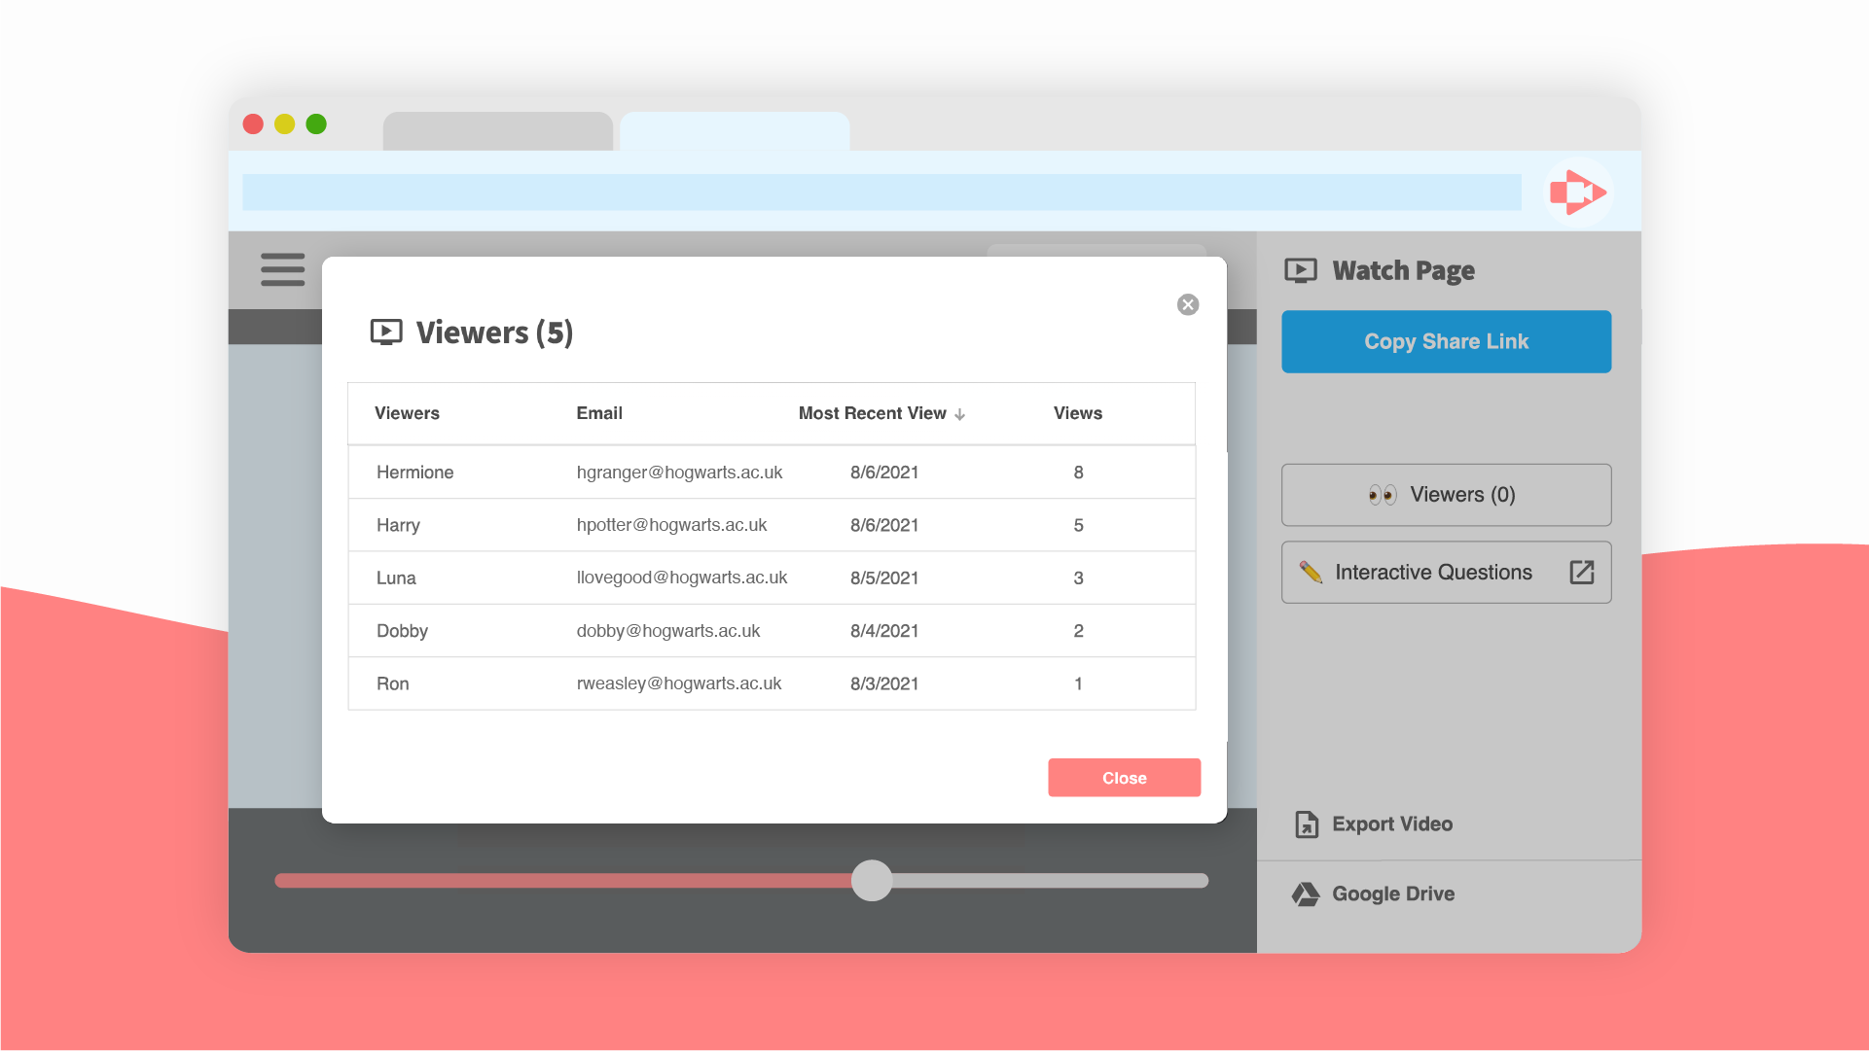
Task: Click the video play icon beside Viewers (5)
Action: click(x=385, y=332)
